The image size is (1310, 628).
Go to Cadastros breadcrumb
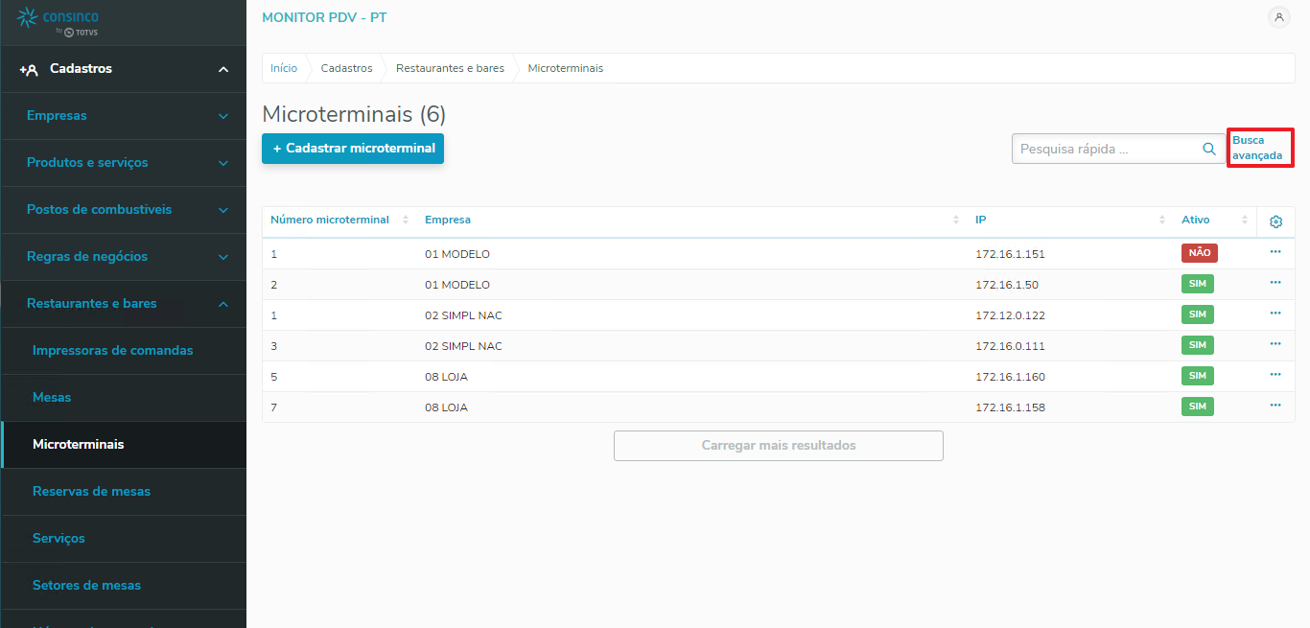point(346,68)
